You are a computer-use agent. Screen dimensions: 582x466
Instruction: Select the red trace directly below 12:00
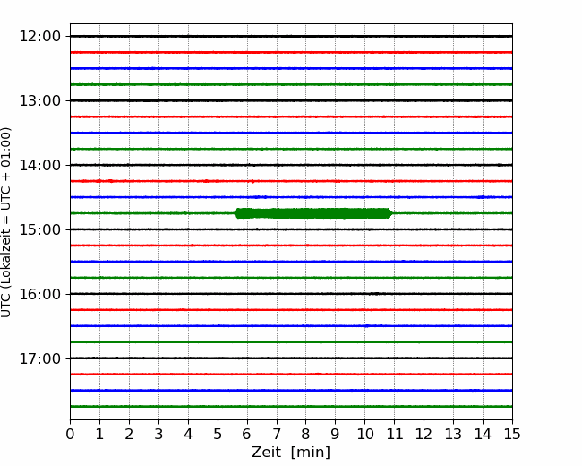pyautogui.click(x=291, y=52)
